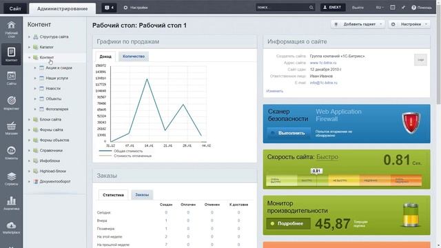Expand the Формы сайта node
Screen dimensions: 441x248
(29, 130)
